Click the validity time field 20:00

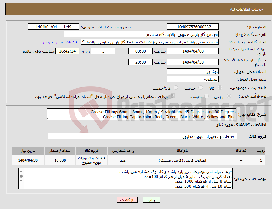(140, 62)
